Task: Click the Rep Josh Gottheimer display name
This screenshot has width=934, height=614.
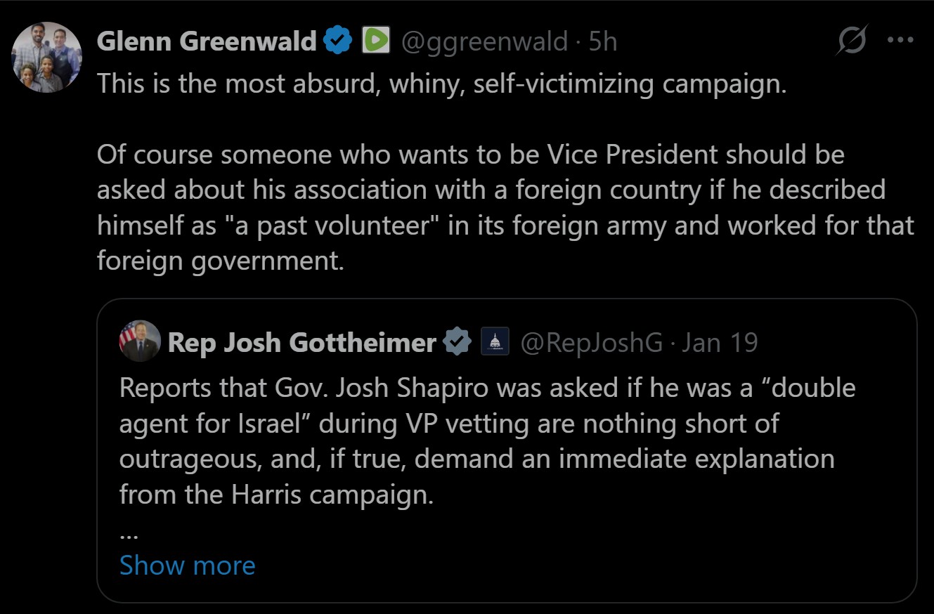Action: pos(302,343)
